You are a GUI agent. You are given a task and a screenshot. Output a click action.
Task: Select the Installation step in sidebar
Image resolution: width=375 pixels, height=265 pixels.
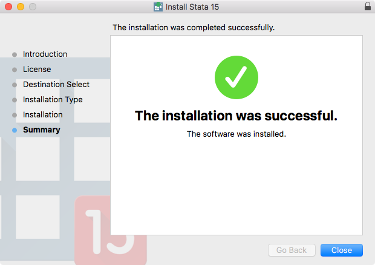point(43,115)
